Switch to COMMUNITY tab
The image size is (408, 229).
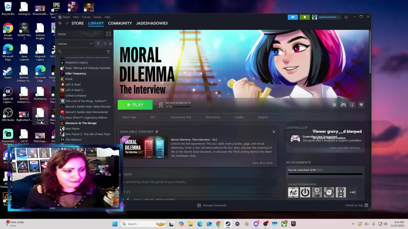(x=120, y=23)
